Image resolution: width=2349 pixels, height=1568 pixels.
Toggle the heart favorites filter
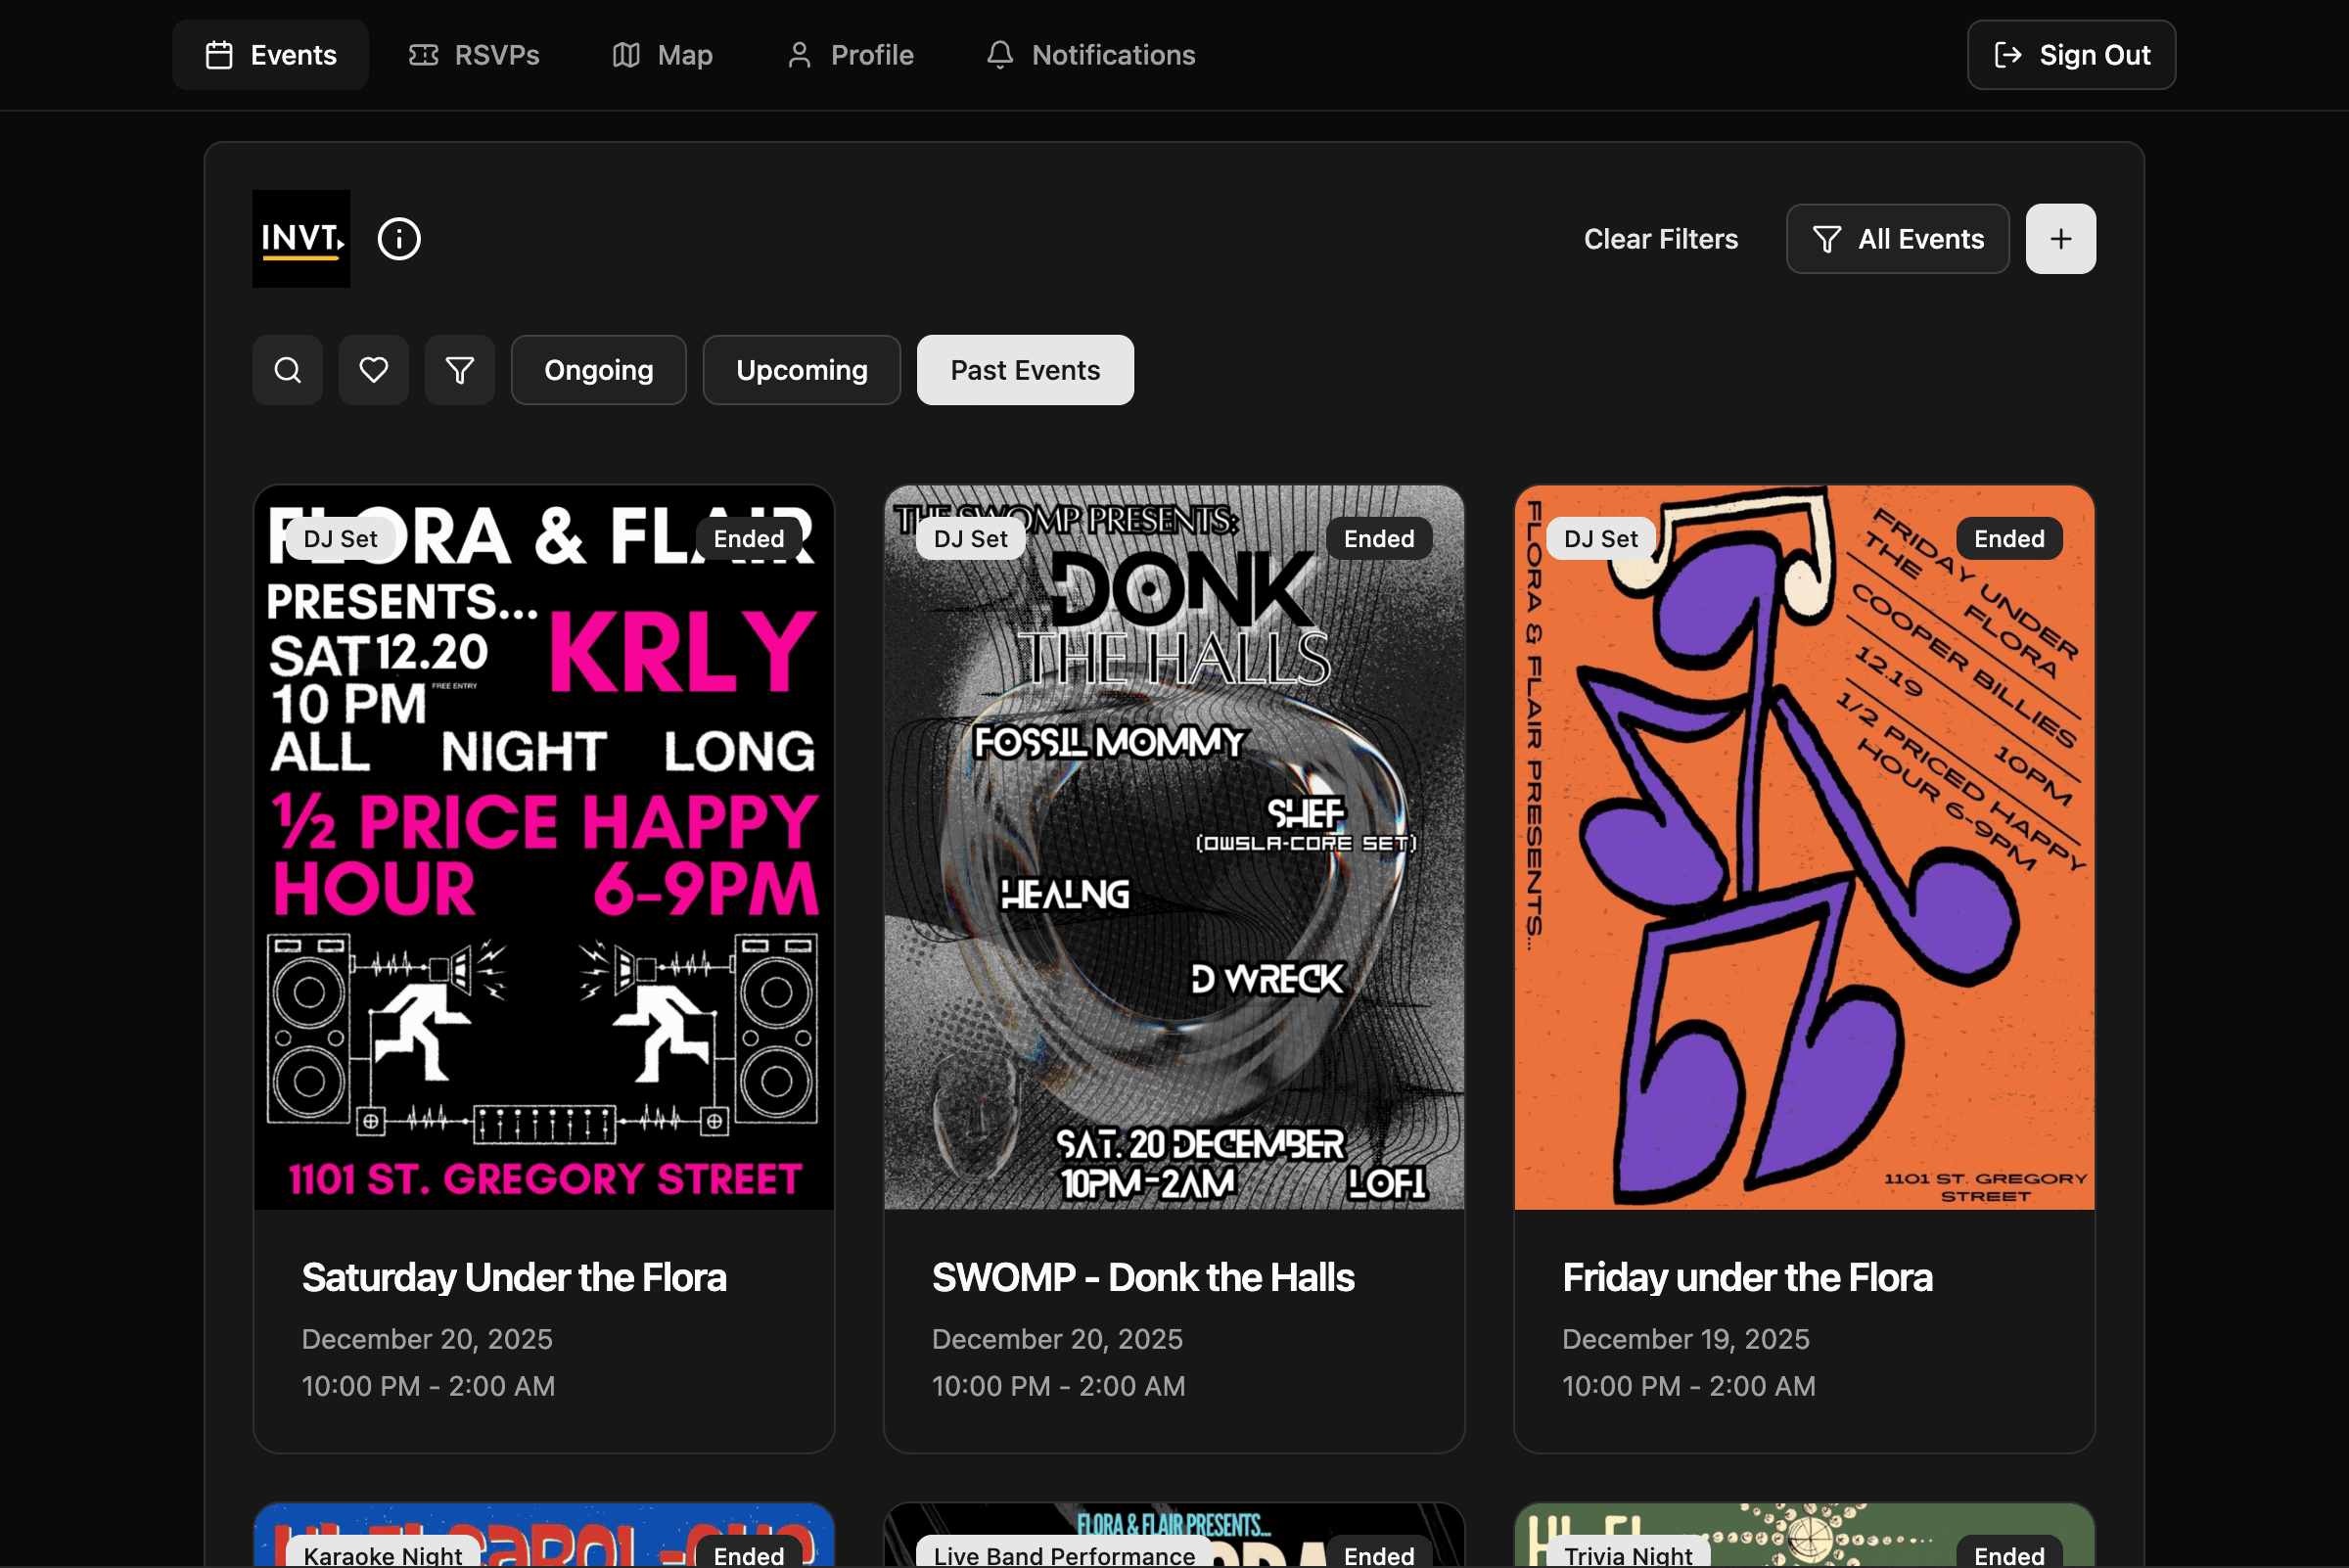[x=374, y=370]
